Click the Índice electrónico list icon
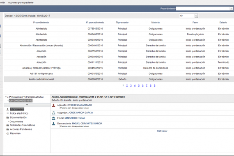 coord(8,113)
